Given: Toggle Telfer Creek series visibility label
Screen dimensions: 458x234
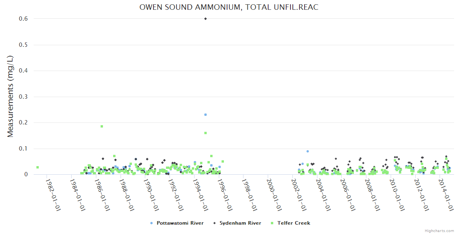Looking at the screenshot, I should (x=294, y=223).
